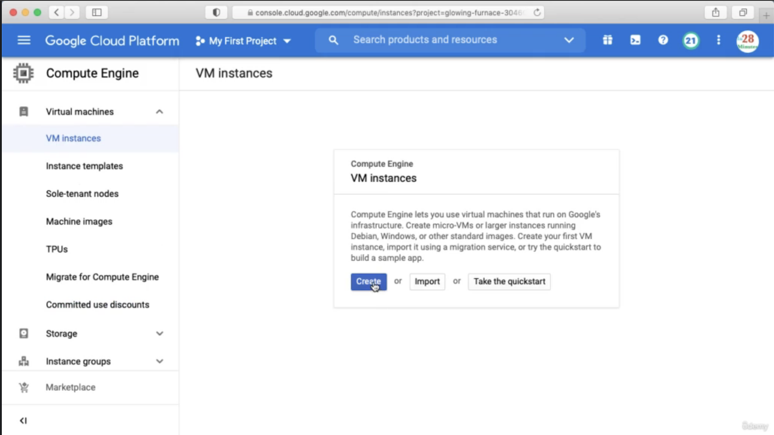Image resolution: width=774 pixels, height=435 pixels.
Task: Click the Google Cloud Platform logo
Action: coord(112,41)
